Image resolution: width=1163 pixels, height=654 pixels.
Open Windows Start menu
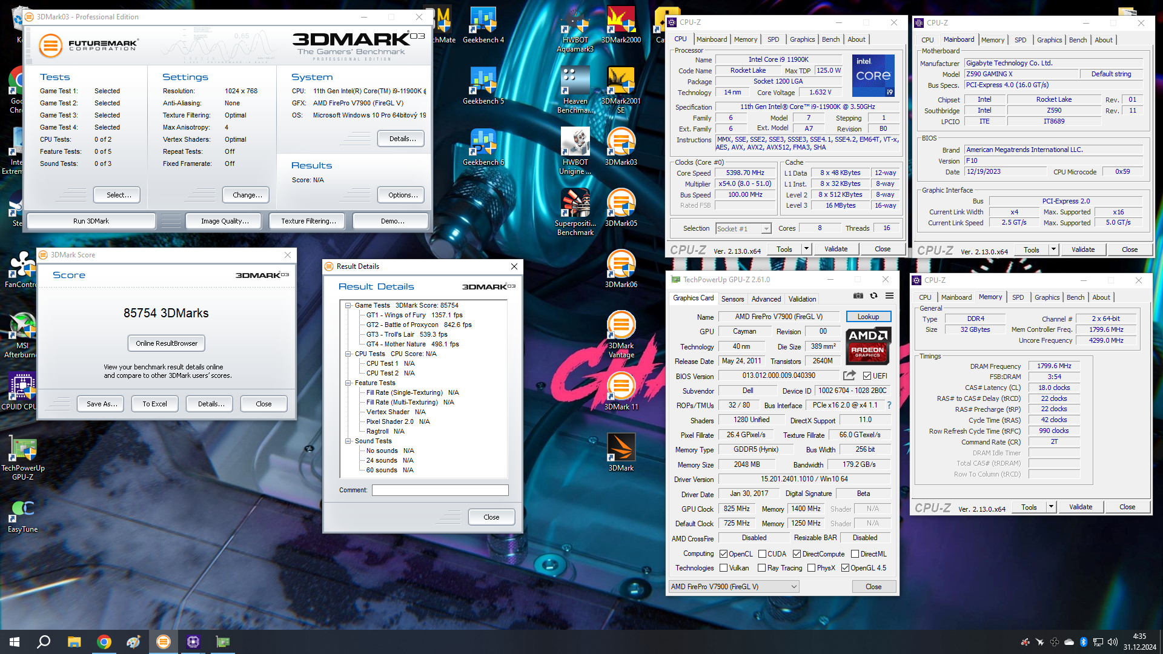[x=15, y=642]
